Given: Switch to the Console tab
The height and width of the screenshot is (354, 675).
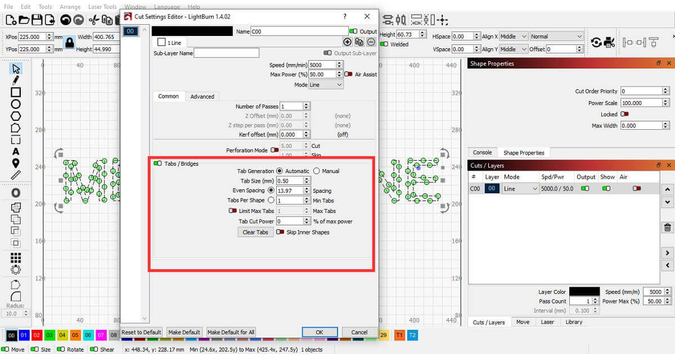Looking at the screenshot, I should pyautogui.click(x=482, y=152).
